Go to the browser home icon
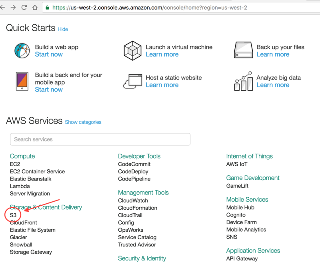The width and height of the screenshot is (320, 262). (x=35, y=8)
